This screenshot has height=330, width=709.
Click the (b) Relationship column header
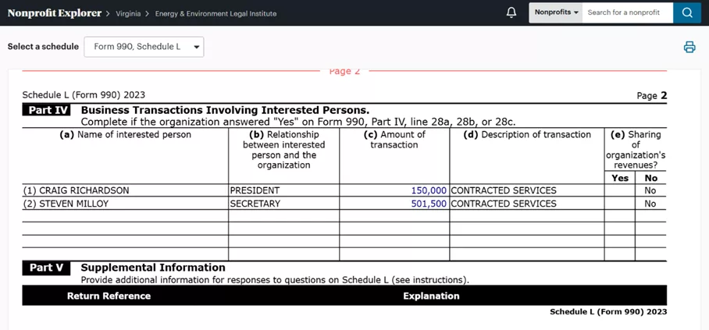pyautogui.click(x=284, y=150)
